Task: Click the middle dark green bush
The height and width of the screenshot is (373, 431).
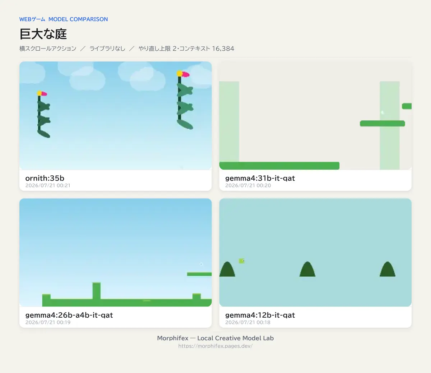Action: [307, 269]
